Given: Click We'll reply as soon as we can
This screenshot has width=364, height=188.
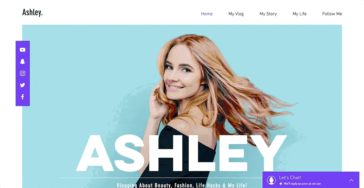Looking at the screenshot, I should click(x=302, y=184).
